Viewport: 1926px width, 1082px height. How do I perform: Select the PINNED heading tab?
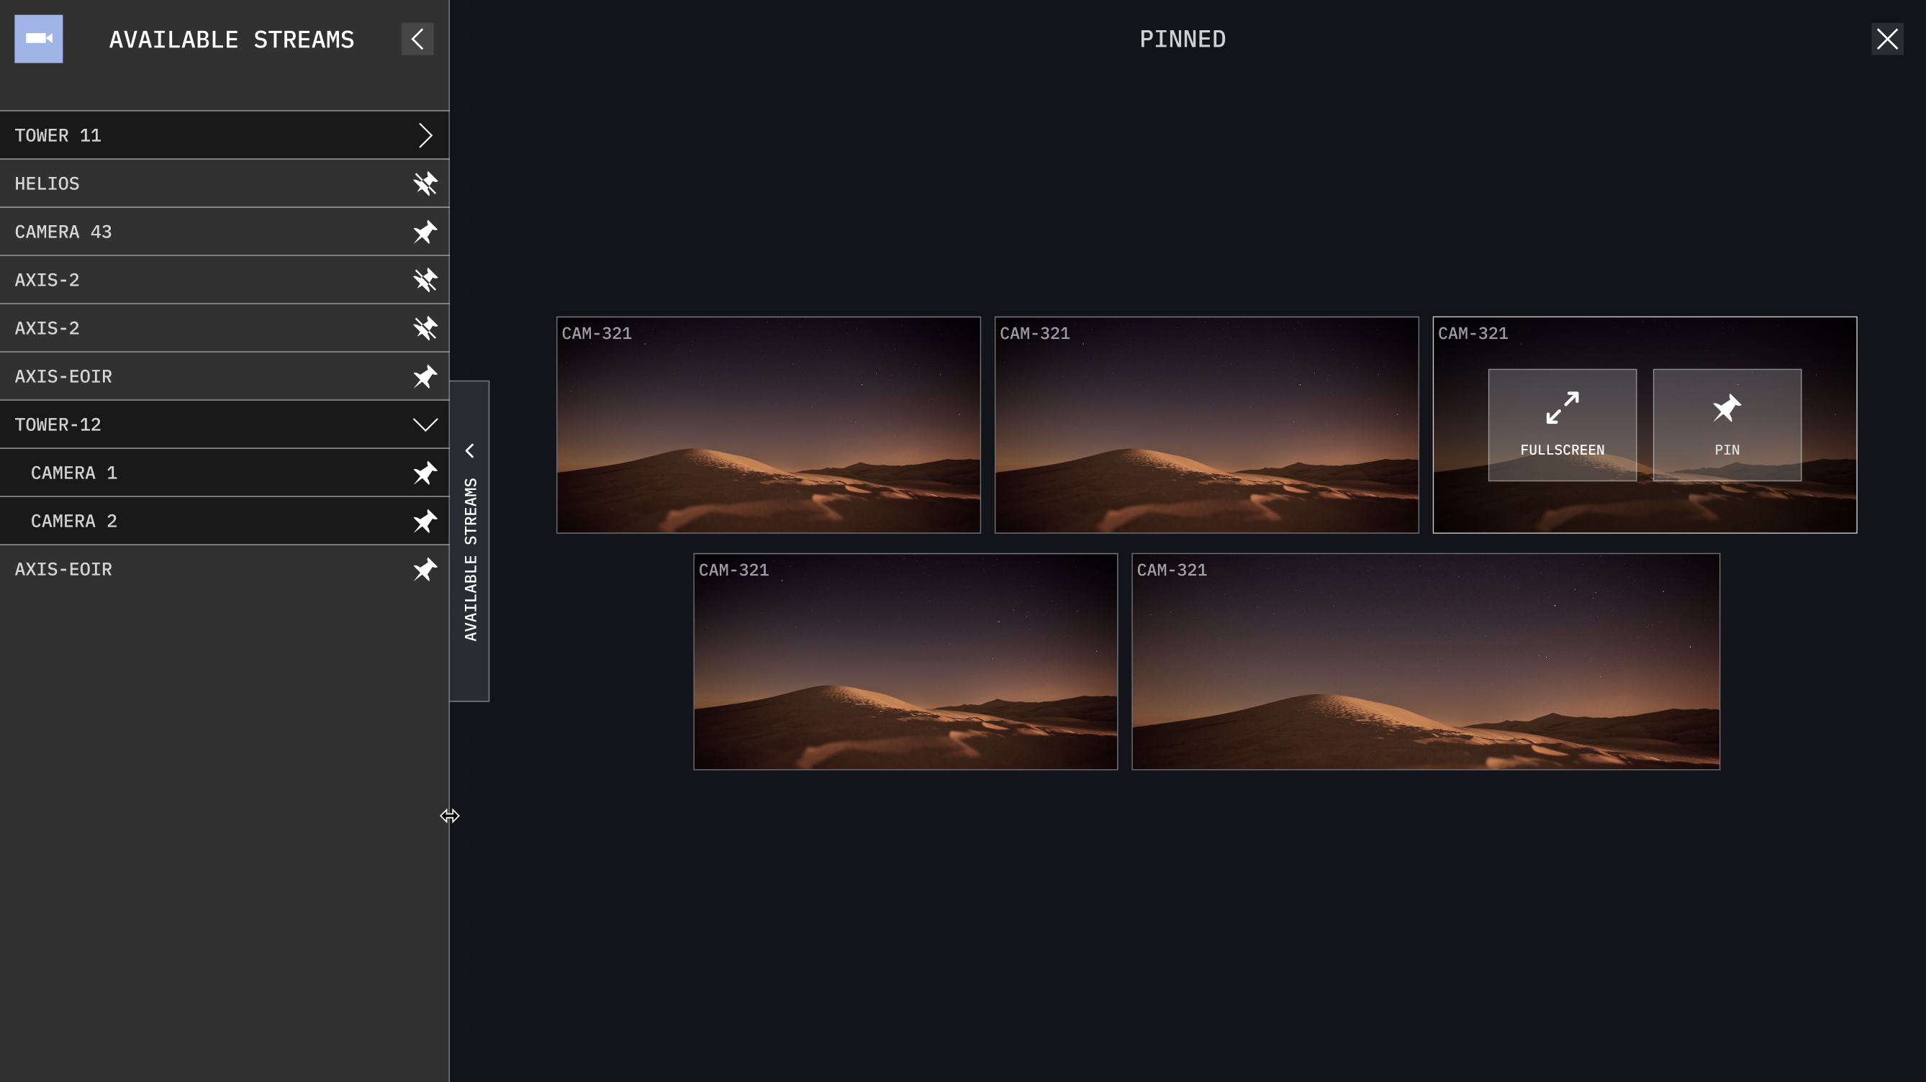tap(1182, 39)
